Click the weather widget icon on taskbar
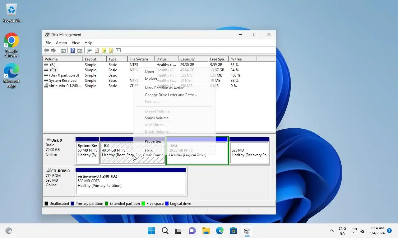The height and width of the screenshot is (238, 398). point(9,231)
